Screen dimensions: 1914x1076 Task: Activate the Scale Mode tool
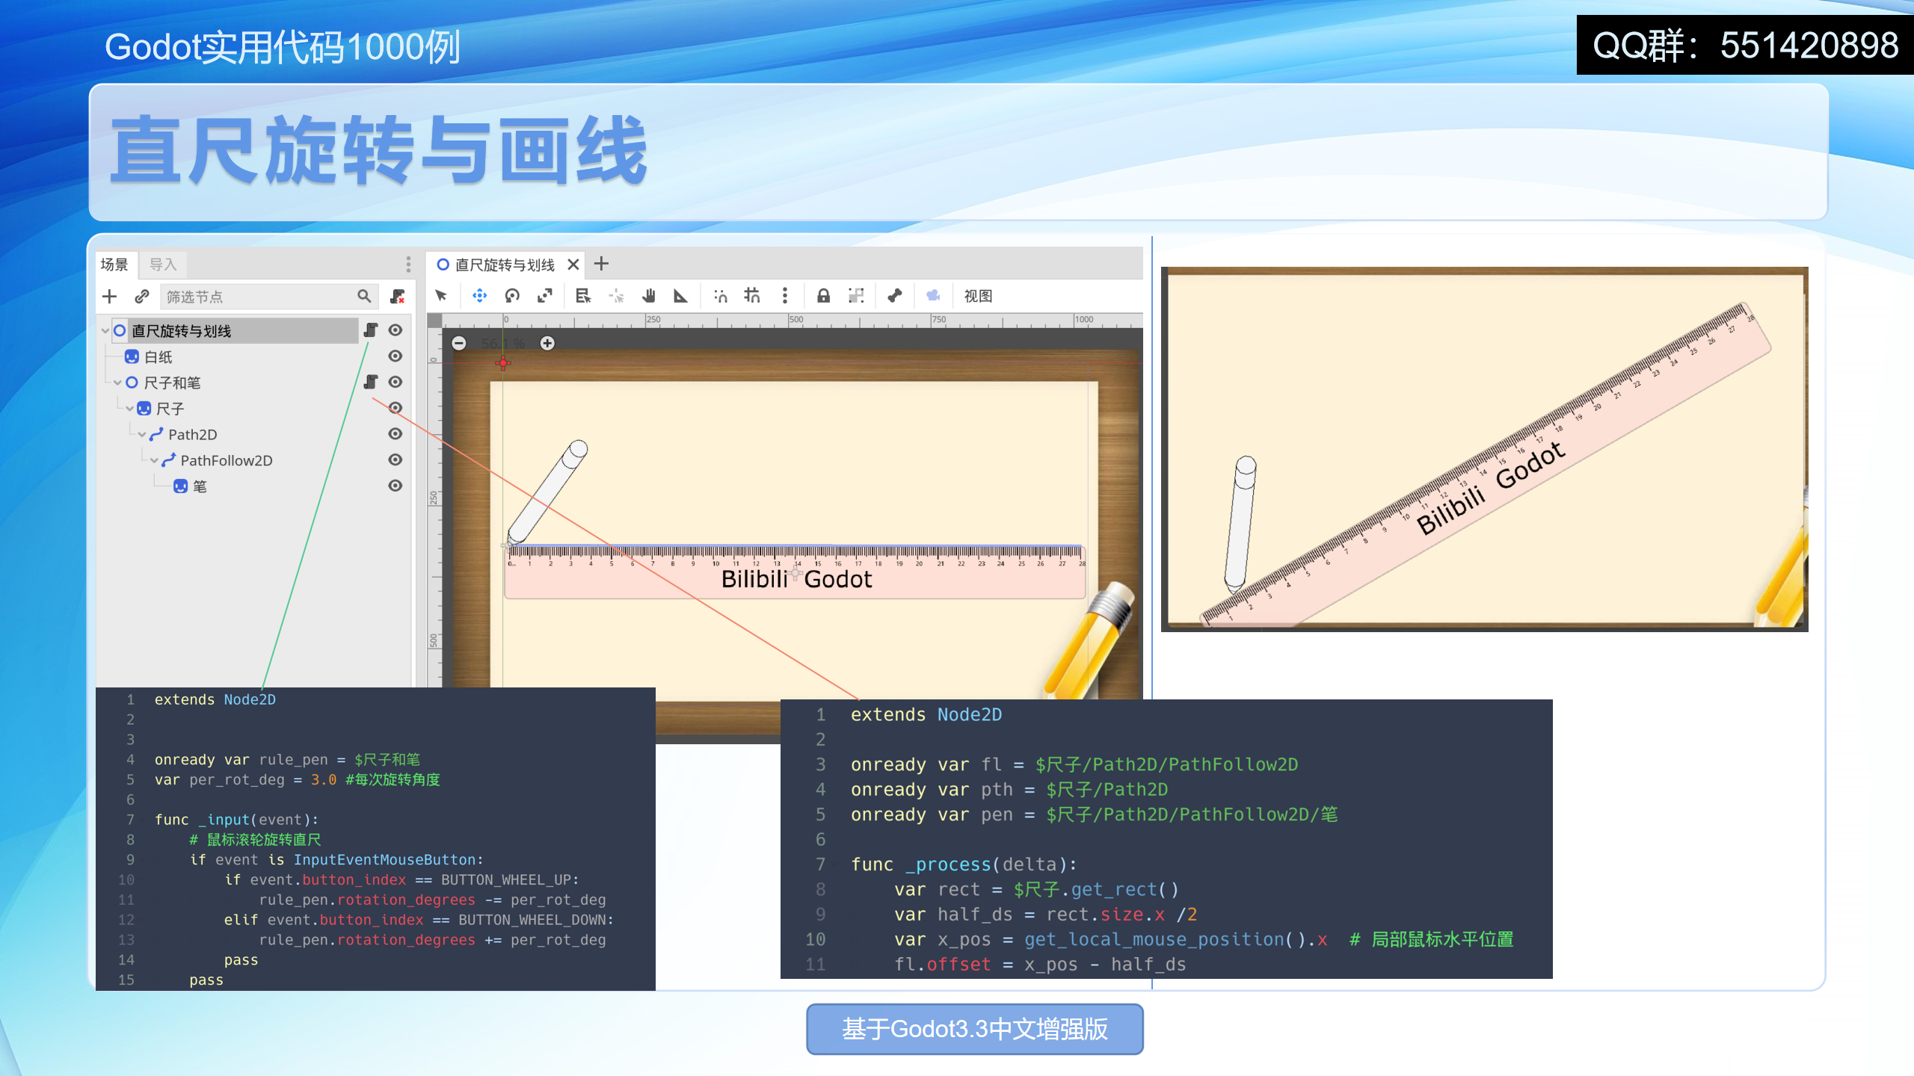click(545, 296)
